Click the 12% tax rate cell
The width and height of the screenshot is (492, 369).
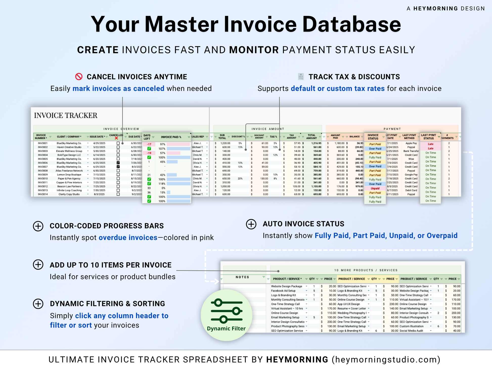pos(275,155)
